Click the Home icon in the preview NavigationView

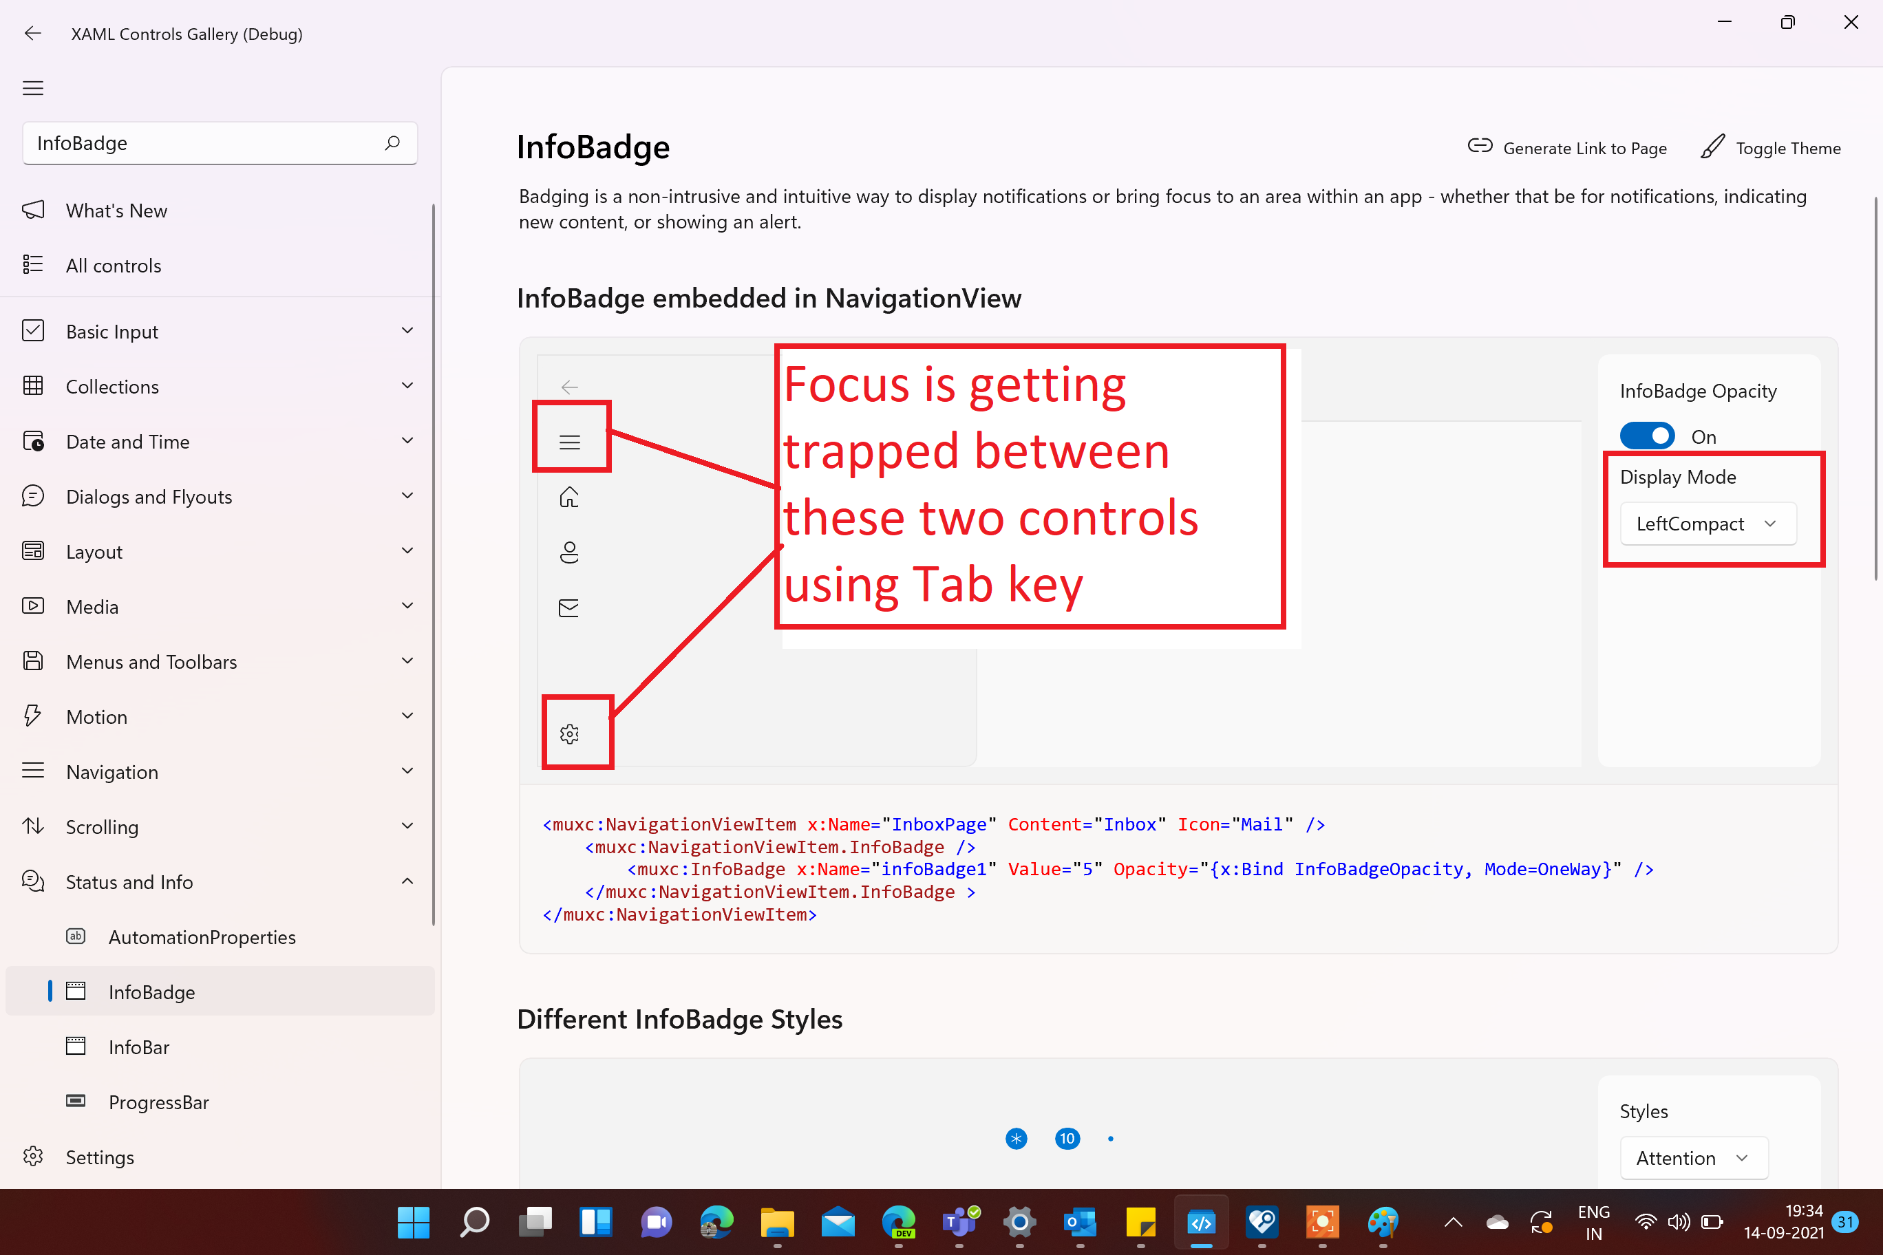569,497
